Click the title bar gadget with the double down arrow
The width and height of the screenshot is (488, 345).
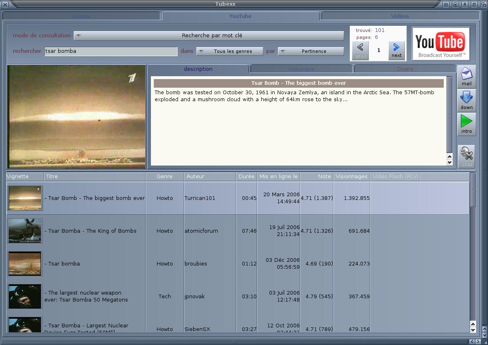[464, 5]
